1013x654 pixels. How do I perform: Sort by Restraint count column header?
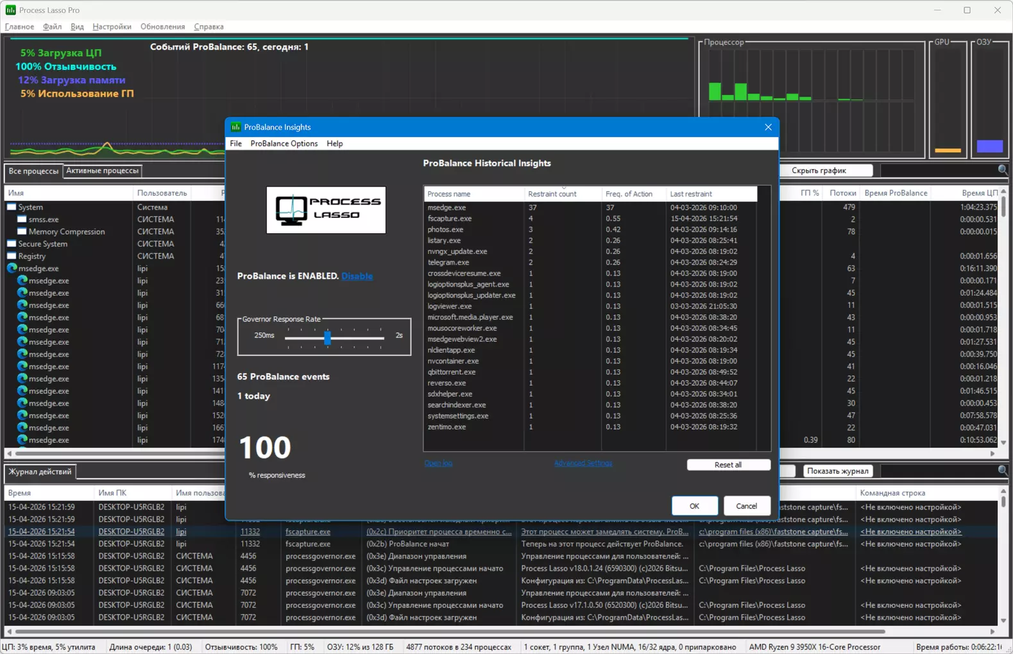tap(552, 194)
